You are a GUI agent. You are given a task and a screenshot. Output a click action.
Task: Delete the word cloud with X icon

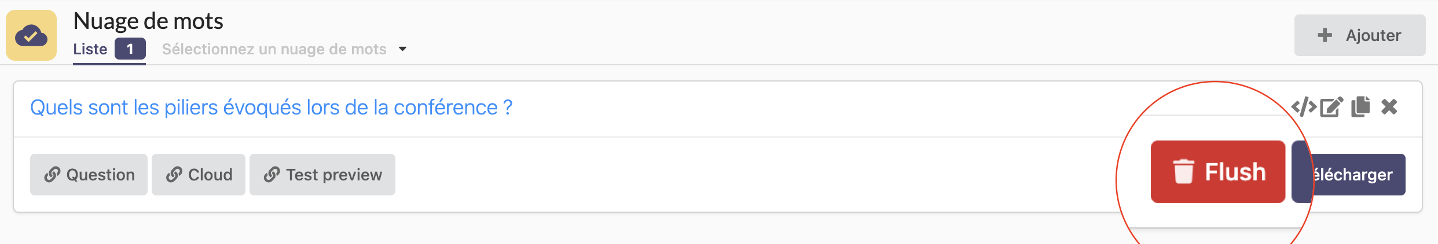(x=1389, y=107)
